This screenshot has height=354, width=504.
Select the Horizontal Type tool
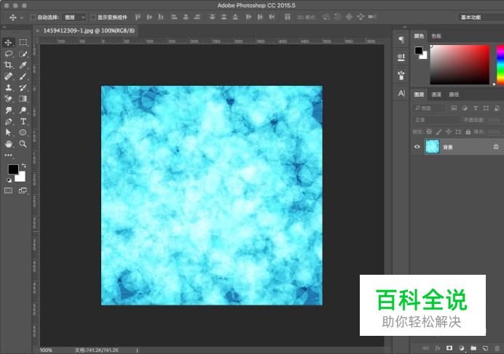click(23, 121)
